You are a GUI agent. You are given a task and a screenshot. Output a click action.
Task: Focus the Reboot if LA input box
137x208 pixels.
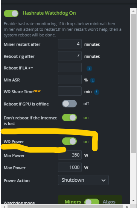[70, 68]
